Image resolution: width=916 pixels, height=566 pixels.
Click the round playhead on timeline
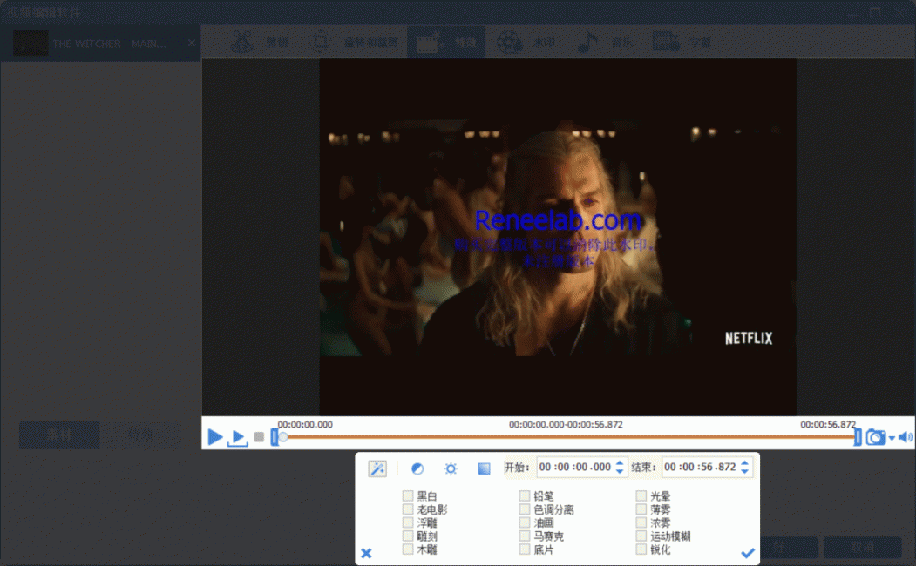click(282, 437)
